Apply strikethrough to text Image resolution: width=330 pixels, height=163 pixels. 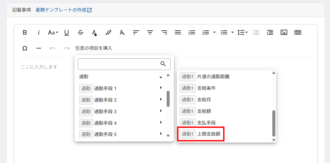(x=81, y=32)
